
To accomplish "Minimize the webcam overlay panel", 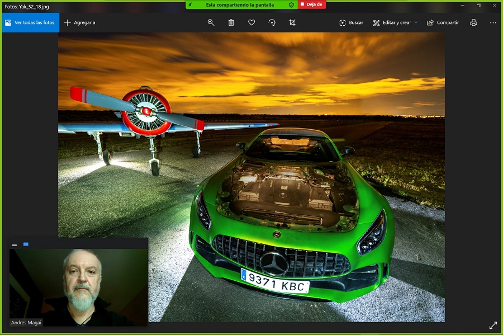I will pos(15,244).
